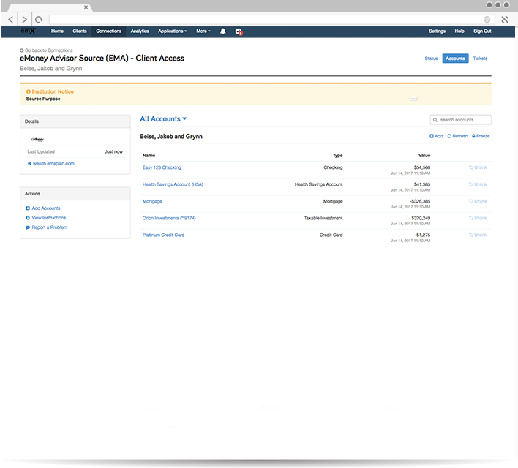Click the $41,385 value
This screenshot has width=518, height=468.
click(422, 184)
